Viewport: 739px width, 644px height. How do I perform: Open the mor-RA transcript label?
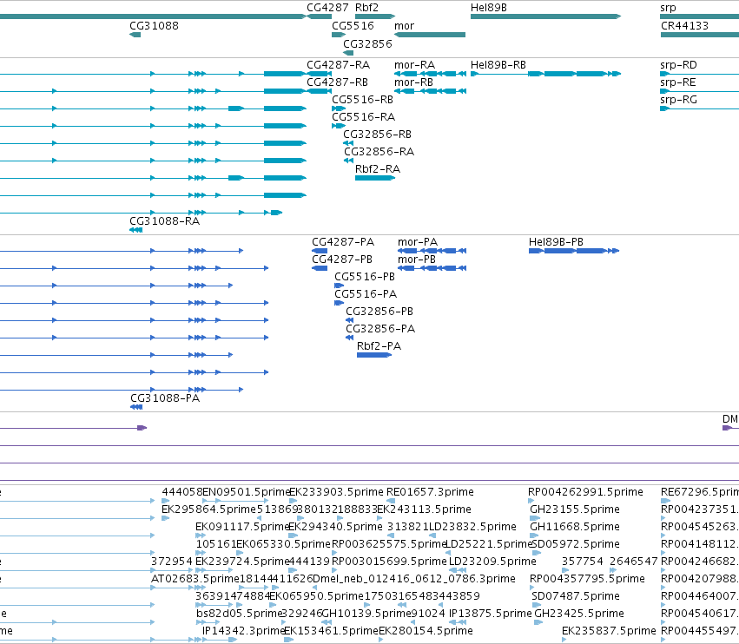click(415, 65)
